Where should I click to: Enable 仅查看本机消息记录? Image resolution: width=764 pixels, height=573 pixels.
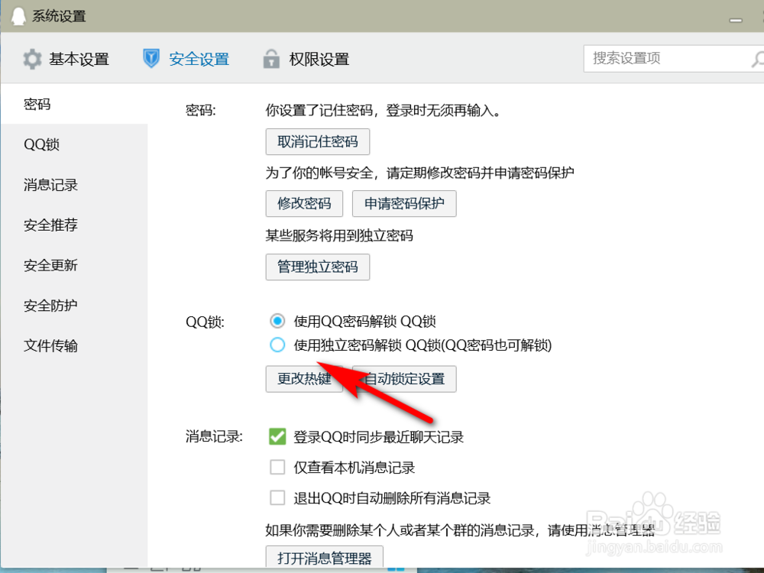click(x=277, y=467)
